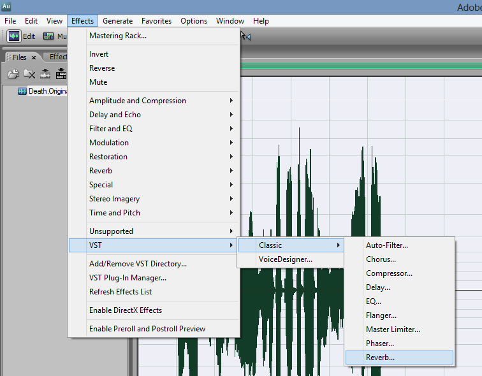Image resolution: width=482 pixels, height=376 pixels.
Task: Expand Time and Pitch submenu
Action: pos(154,213)
